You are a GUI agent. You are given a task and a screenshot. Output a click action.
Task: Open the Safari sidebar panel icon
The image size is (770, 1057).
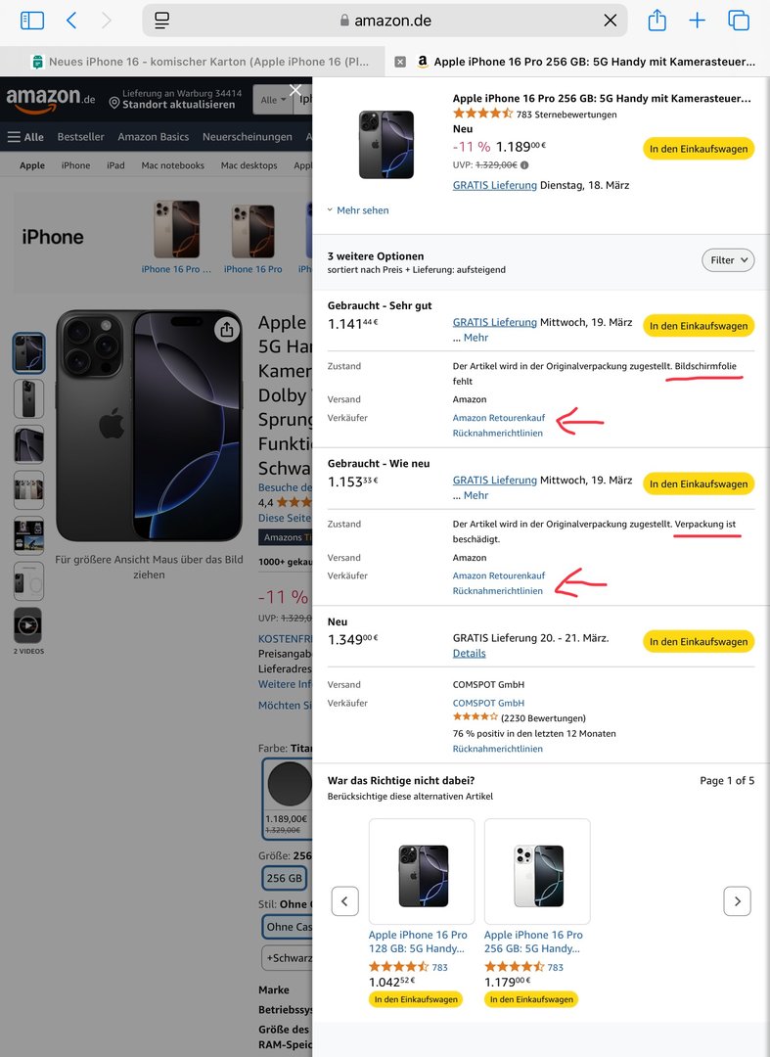click(x=32, y=21)
